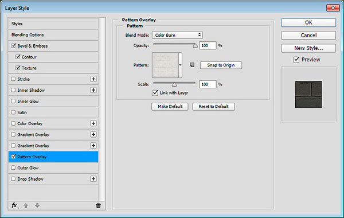Click the Opacity percentage input field

(208, 45)
